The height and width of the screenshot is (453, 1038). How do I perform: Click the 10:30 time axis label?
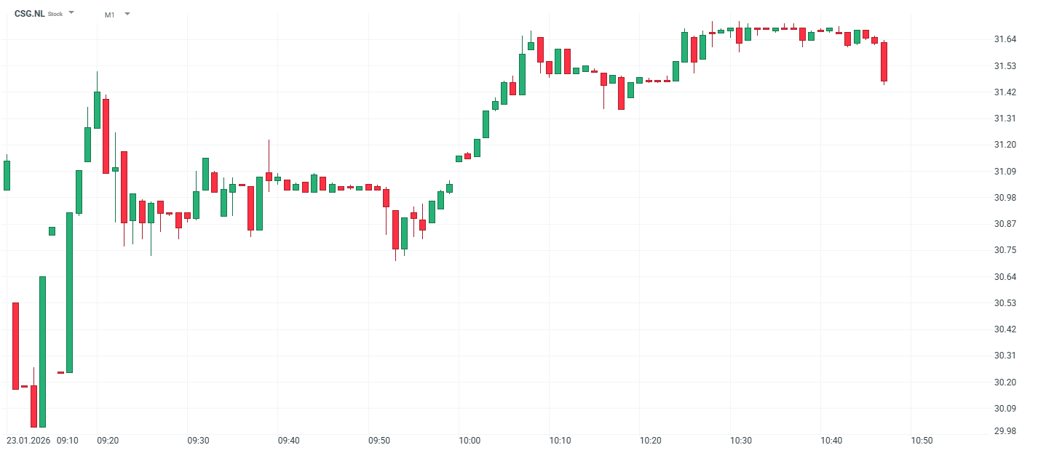(741, 441)
